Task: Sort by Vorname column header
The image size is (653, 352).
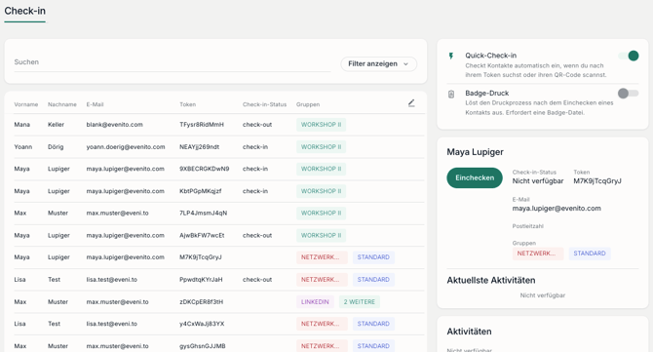Action: (25, 104)
